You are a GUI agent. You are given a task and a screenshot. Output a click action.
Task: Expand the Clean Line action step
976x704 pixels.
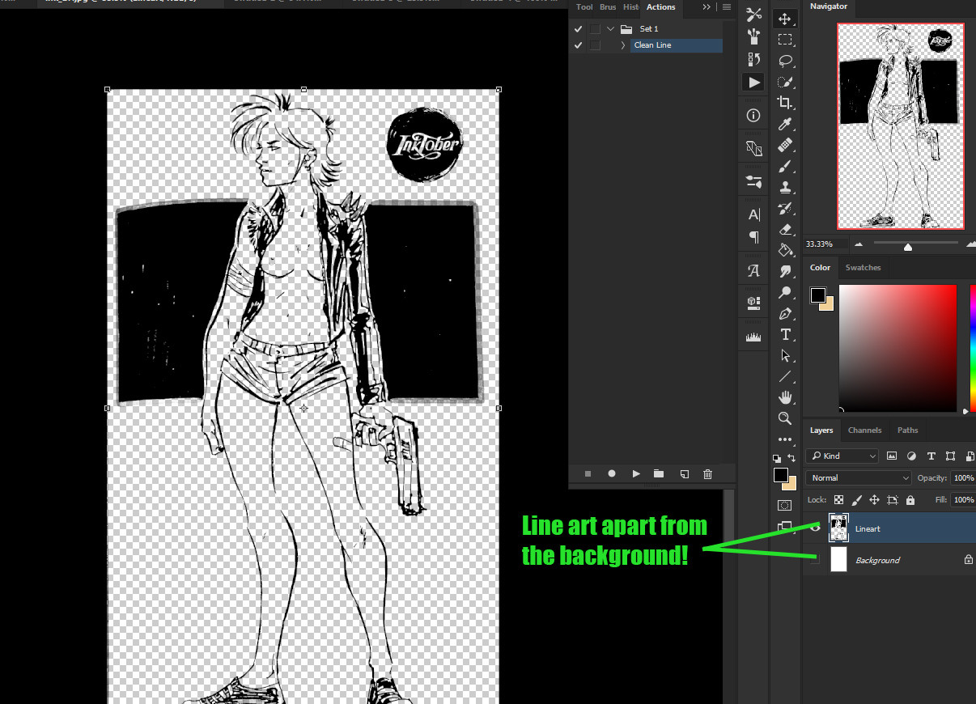[622, 45]
